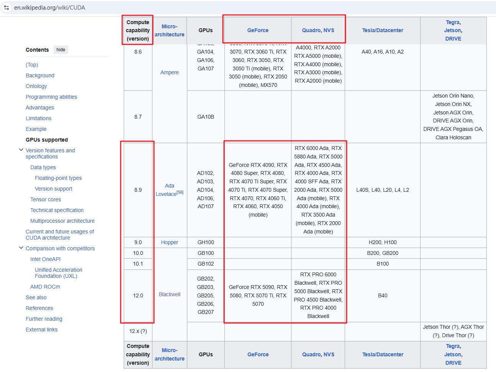The image size is (496, 372).
Task: Open Micro-architecture link in top header
Action: click(169, 30)
